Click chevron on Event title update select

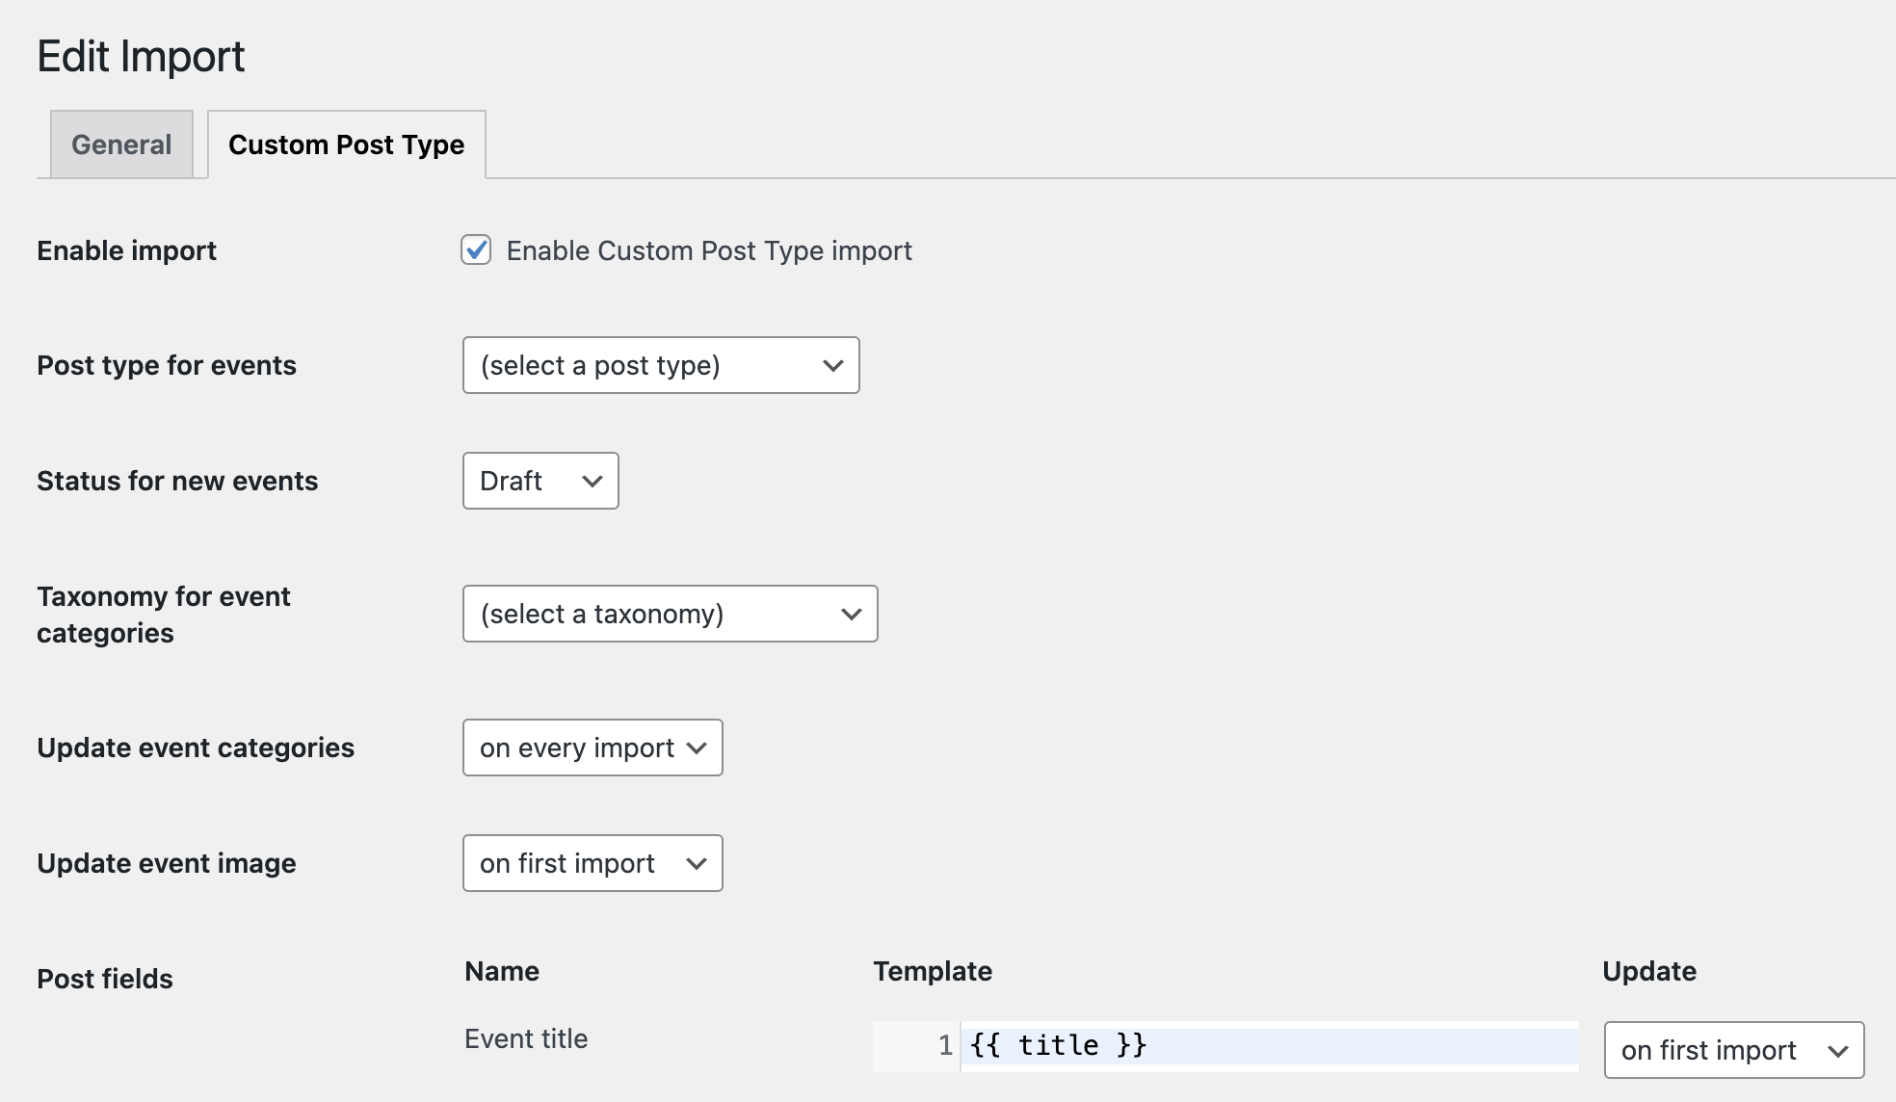click(1838, 1051)
